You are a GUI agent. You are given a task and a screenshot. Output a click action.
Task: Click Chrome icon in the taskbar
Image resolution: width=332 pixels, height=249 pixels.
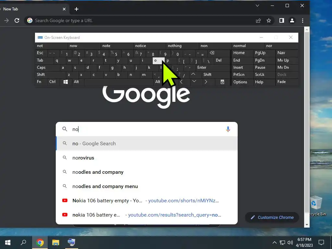[x=40, y=243]
